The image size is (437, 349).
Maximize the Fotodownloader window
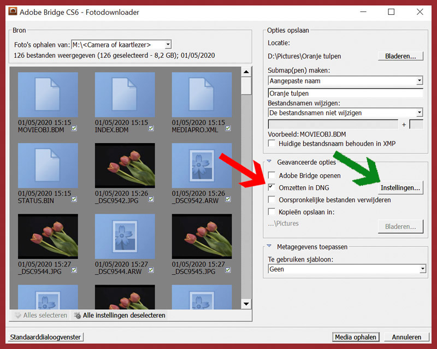point(391,11)
